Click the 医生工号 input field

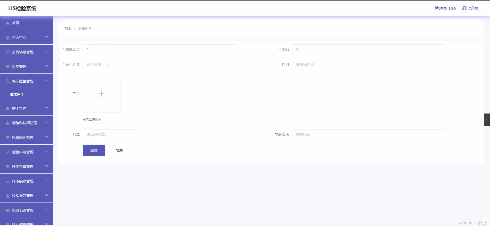(x=159, y=49)
